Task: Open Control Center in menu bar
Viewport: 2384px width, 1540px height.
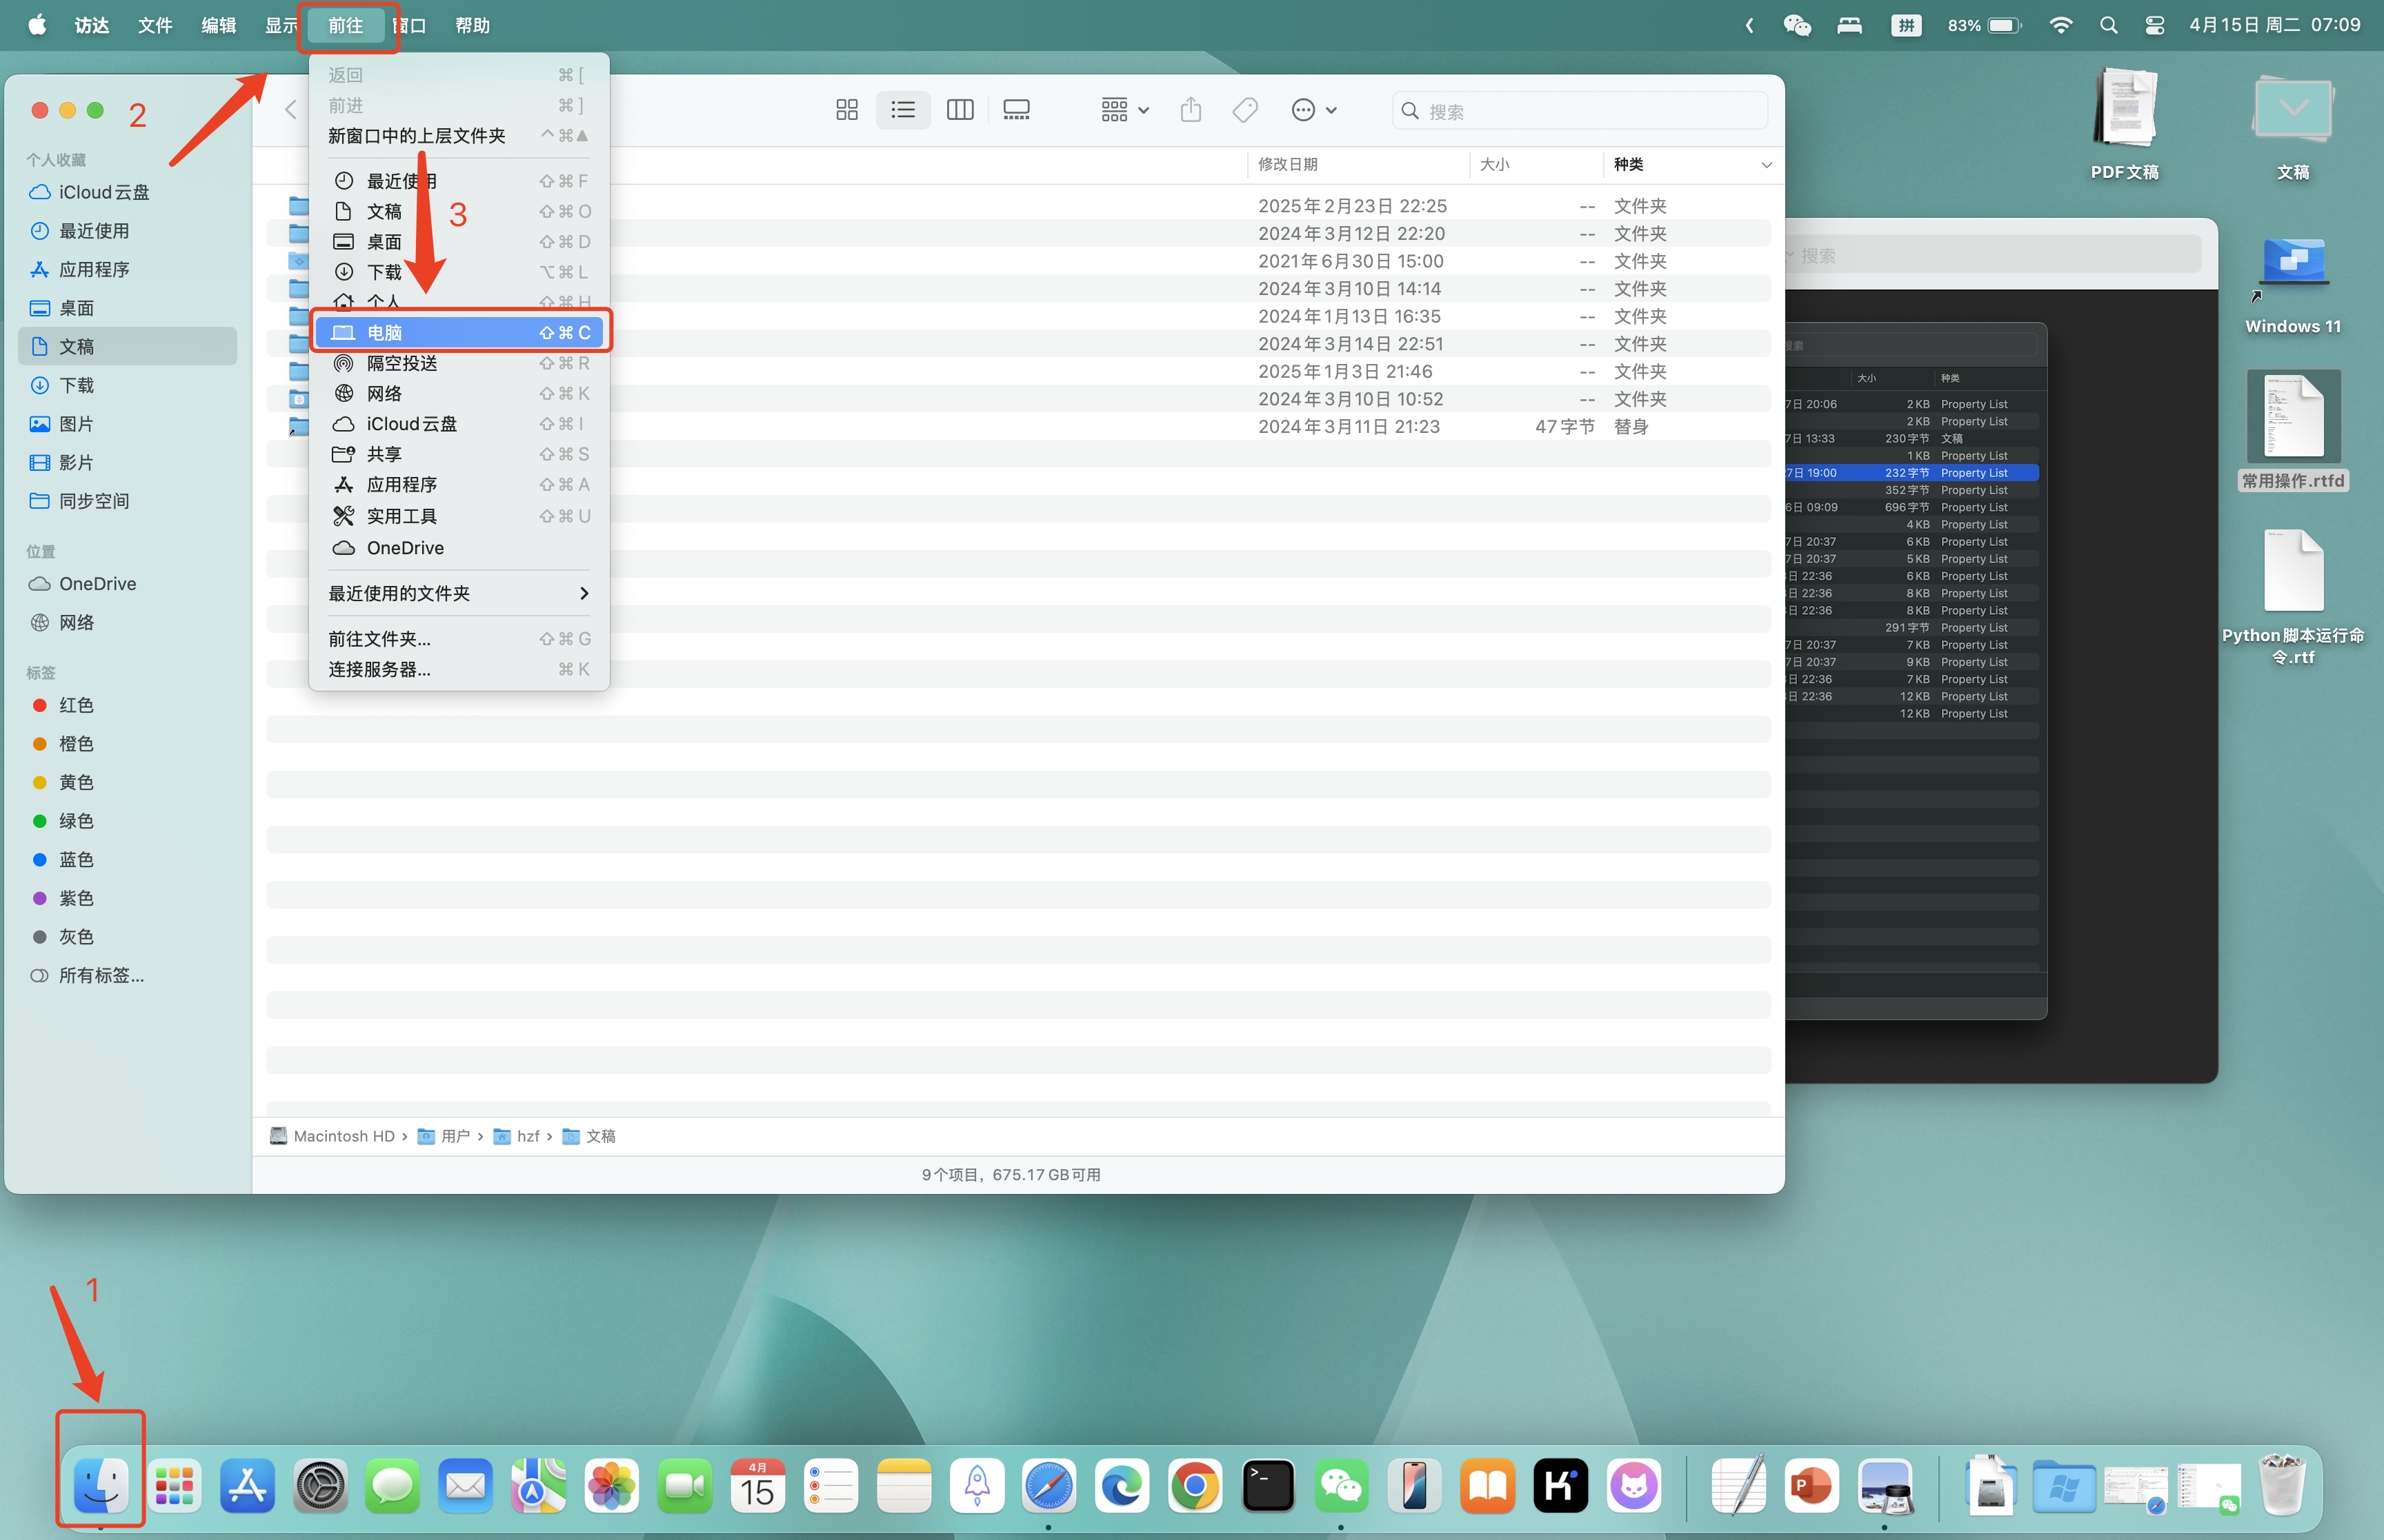Action: pos(2155,25)
